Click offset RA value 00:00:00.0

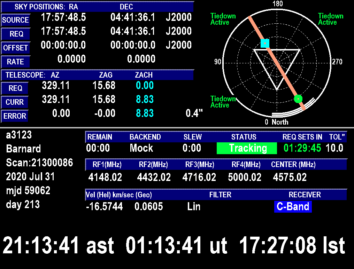click(63, 45)
